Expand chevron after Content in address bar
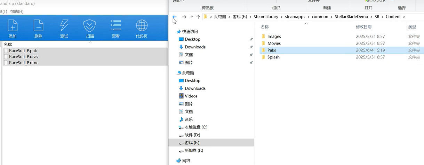Viewport: 424px width, 165px height. 404,17
